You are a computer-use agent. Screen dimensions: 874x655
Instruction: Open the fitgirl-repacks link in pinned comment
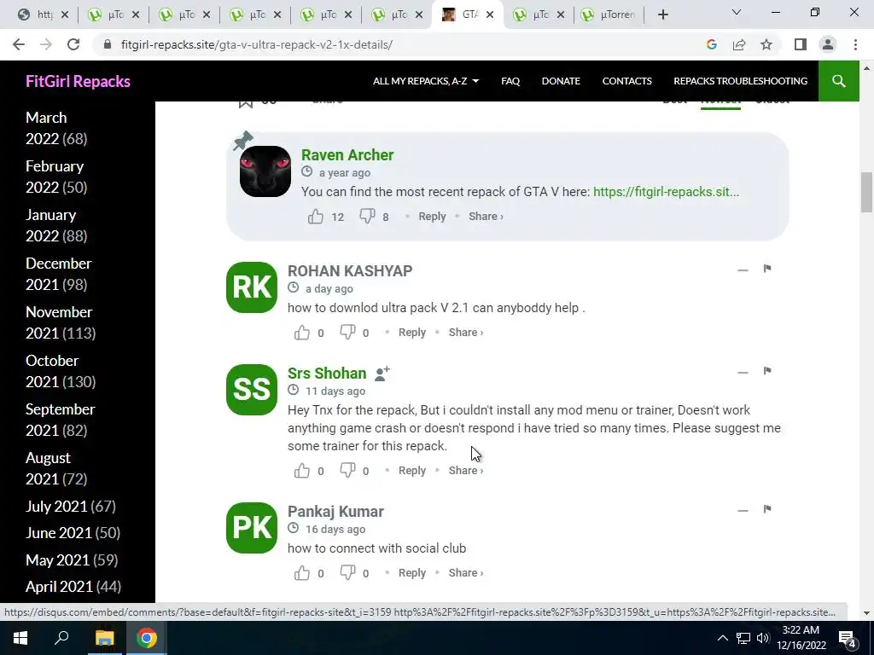tap(666, 192)
